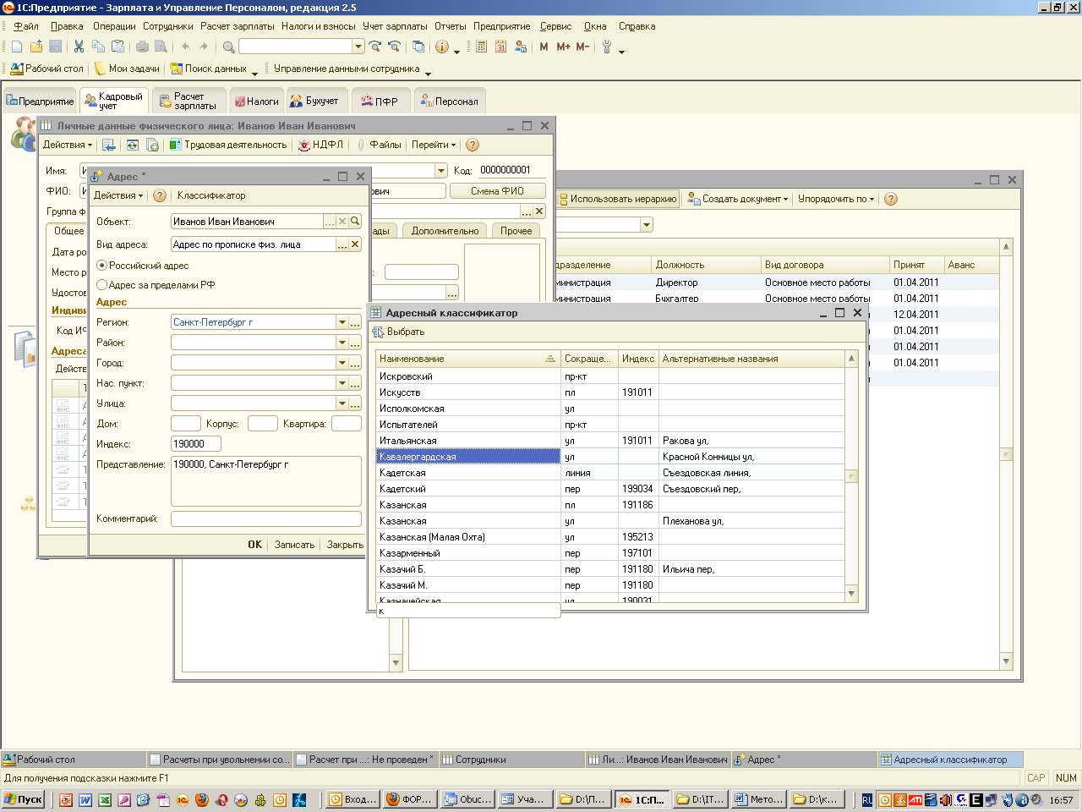This screenshot has width=1082, height=812.
Task: Clear the Vid adresa field with X
Action: pyautogui.click(x=355, y=244)
